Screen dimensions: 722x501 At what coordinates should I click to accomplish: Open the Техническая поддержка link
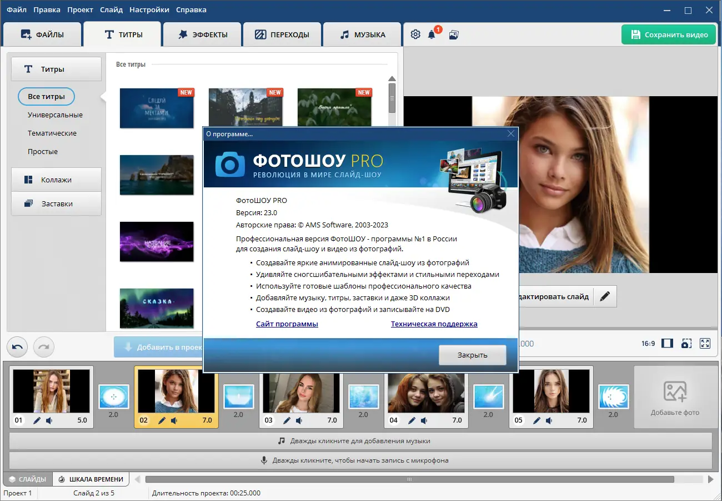(434, 324)
